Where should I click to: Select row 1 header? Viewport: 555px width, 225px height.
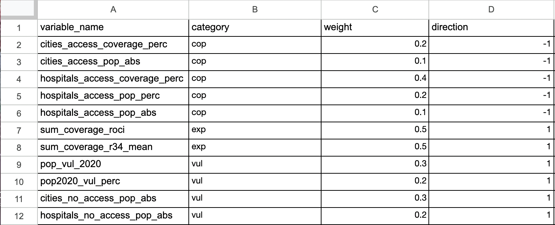(x=19, y=27)
